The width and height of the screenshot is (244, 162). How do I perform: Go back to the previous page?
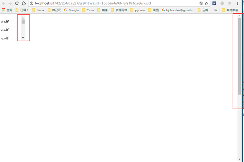coord(4,3)
